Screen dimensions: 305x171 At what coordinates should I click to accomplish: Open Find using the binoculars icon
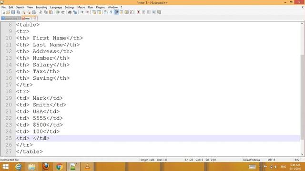[x=70, y=12]
